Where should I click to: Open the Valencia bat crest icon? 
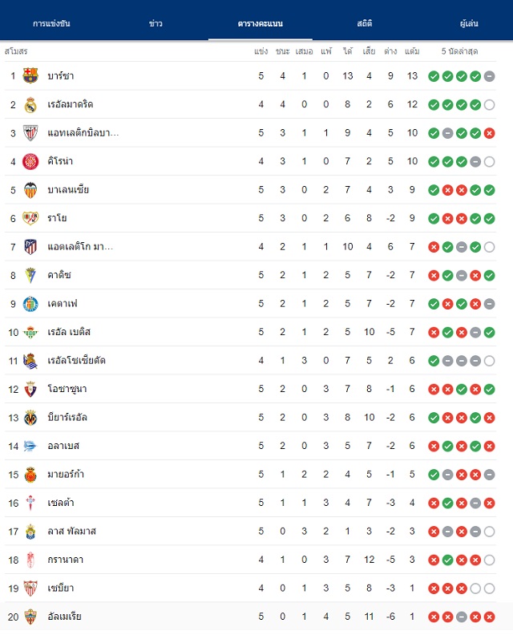click(x=30, y=190)
